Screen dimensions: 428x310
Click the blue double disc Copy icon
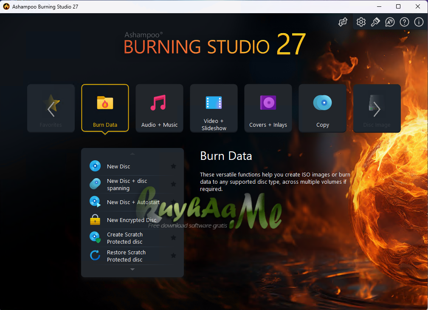click(x=322, y=103)
